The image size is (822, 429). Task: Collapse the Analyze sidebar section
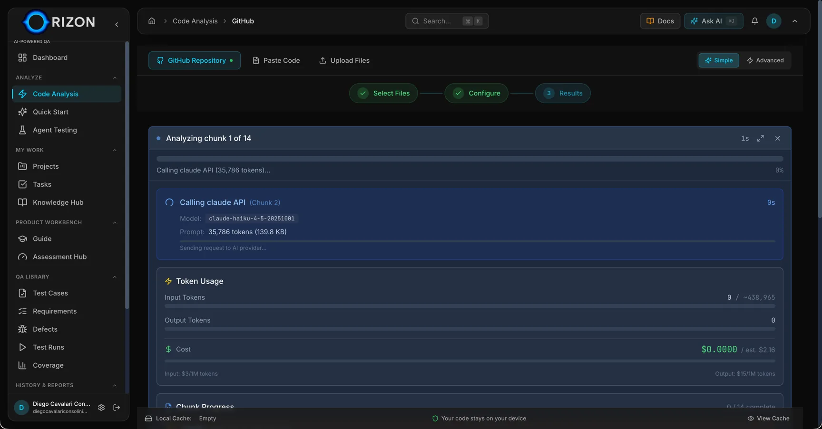coord(115,78)
